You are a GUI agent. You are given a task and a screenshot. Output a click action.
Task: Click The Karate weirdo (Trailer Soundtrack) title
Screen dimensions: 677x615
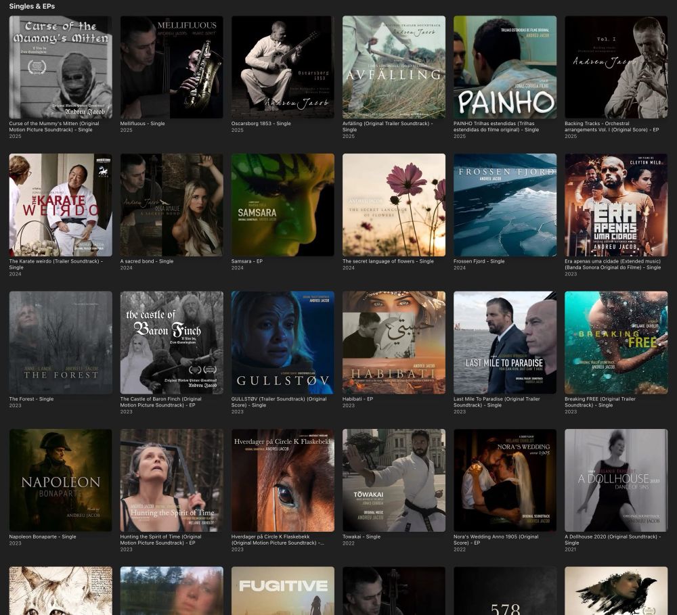(x=56, y=264)
